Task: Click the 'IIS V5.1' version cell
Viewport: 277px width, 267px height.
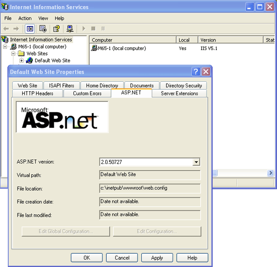Action: (x=209, y=48)
